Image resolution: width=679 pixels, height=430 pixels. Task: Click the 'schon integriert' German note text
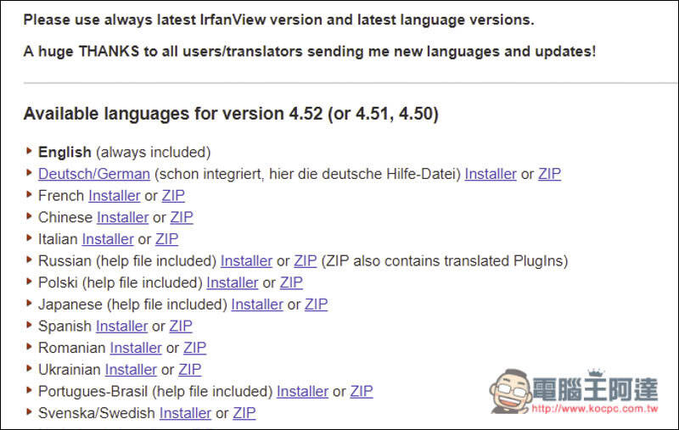coord(308,174)
